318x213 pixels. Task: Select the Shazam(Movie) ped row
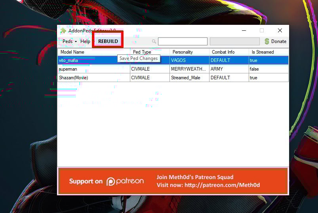pos(93,78)
